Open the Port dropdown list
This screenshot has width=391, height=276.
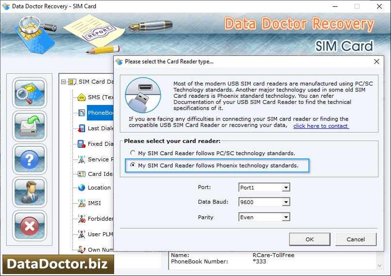click(x=286, y=188)
